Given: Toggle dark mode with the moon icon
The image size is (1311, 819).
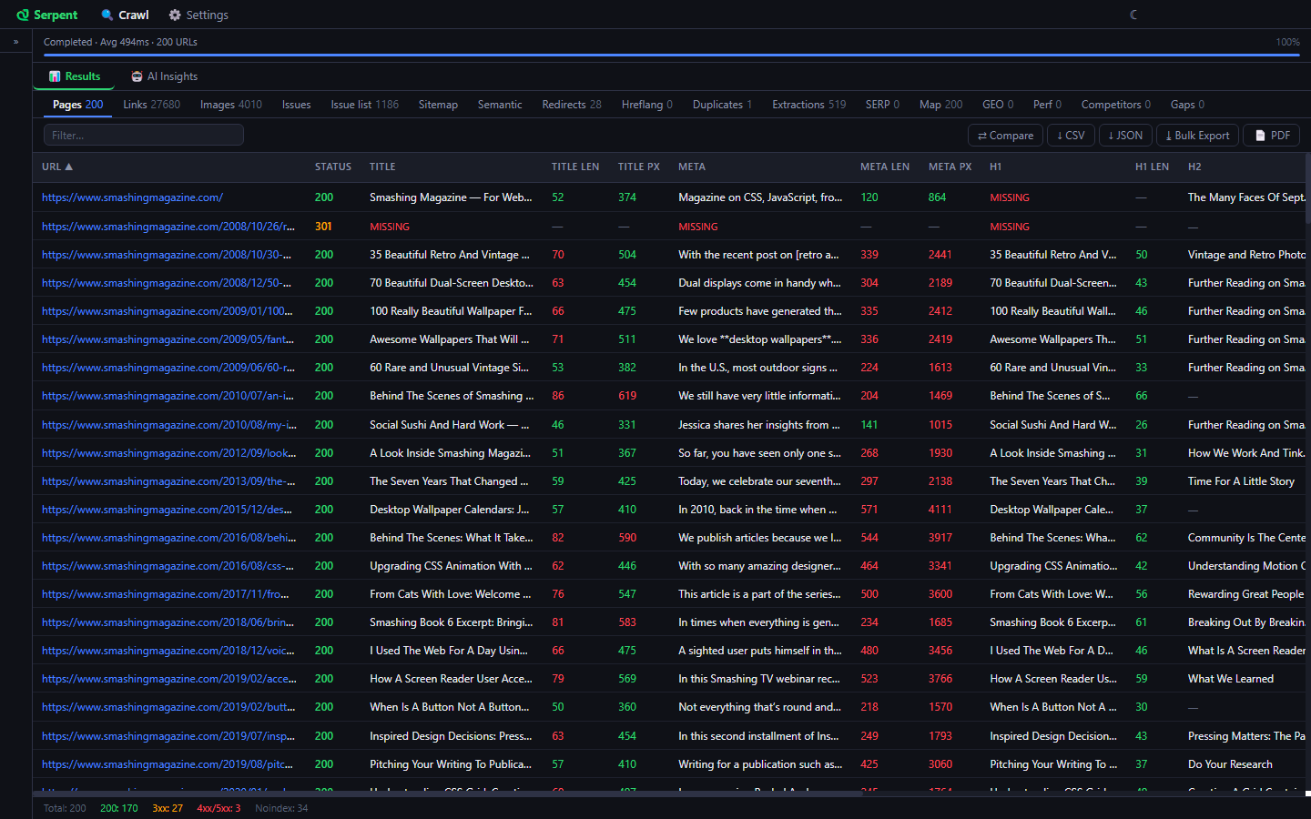Looking at the screenshot, I should 1133,15.
